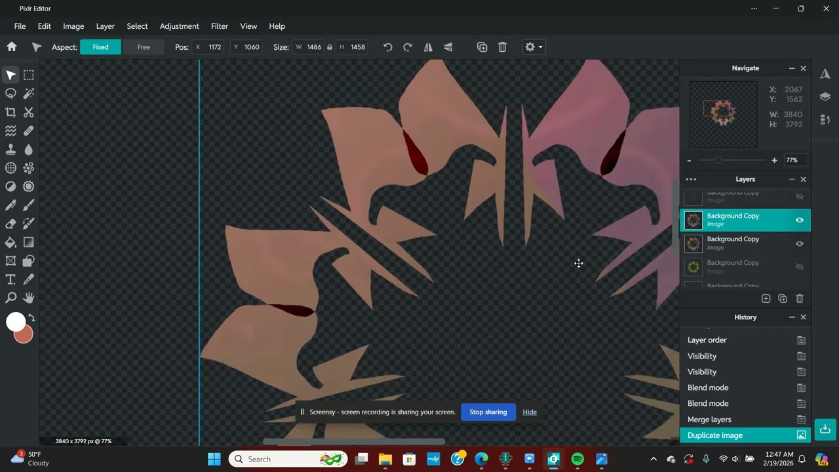The width and height of the screenshot is (839, 472).
Task: Click the navigator zoom plus button
Action: click(774, 160)
